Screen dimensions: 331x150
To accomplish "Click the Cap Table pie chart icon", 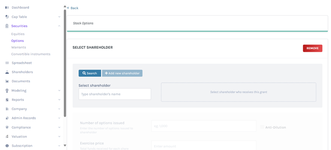I will [x=7, y=17].
